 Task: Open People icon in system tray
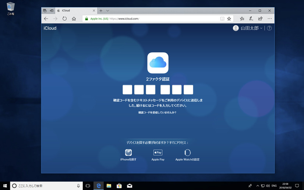point(250,186)
